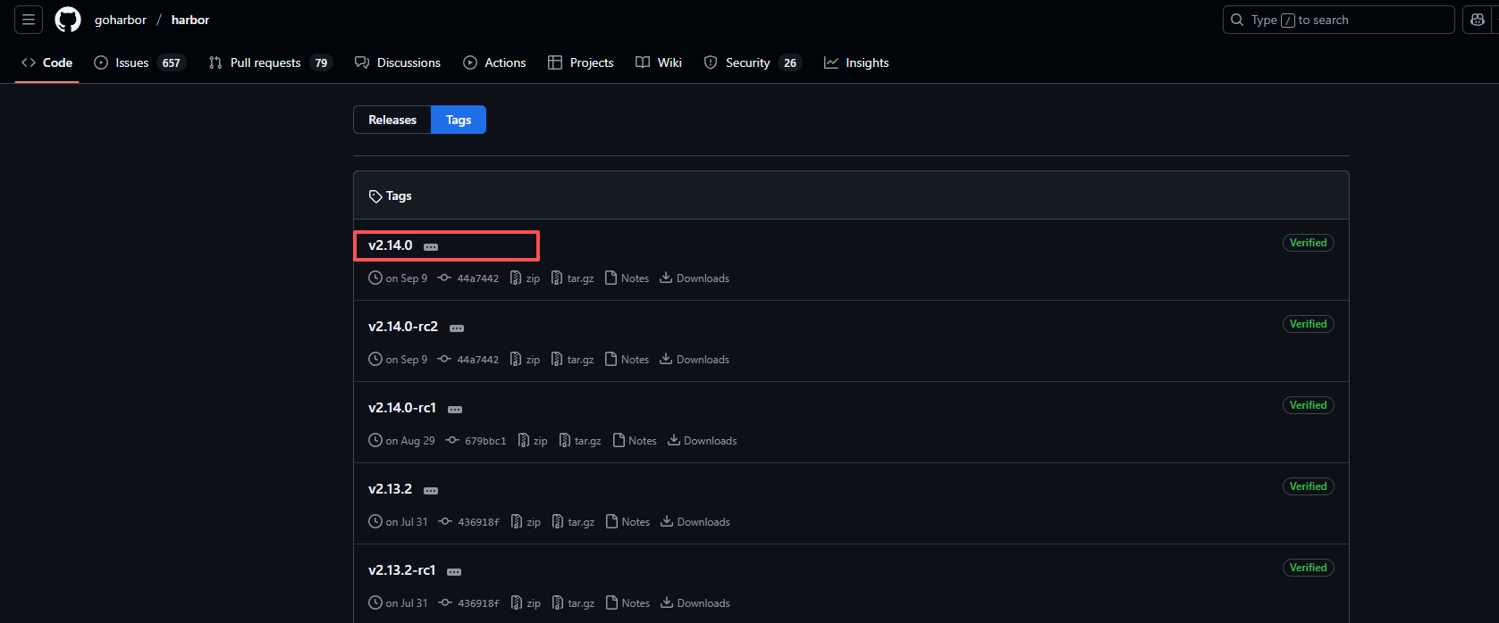This screenshot has height=623, width=1499.
Task: Open the v2.14.0-rc2 Verified signature badge
Action: [1308, 324]
